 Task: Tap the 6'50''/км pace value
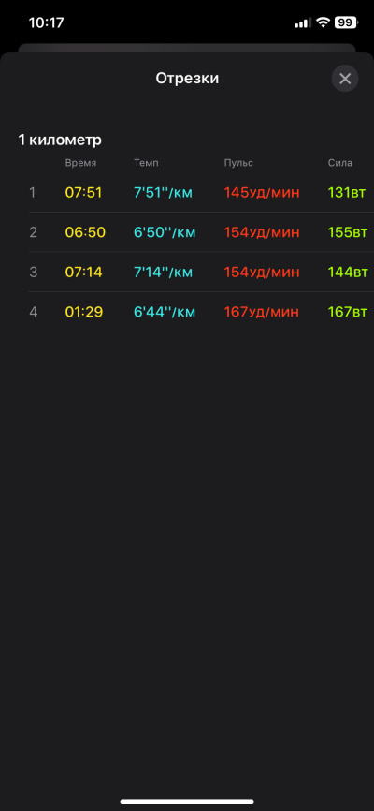point(165,232)
